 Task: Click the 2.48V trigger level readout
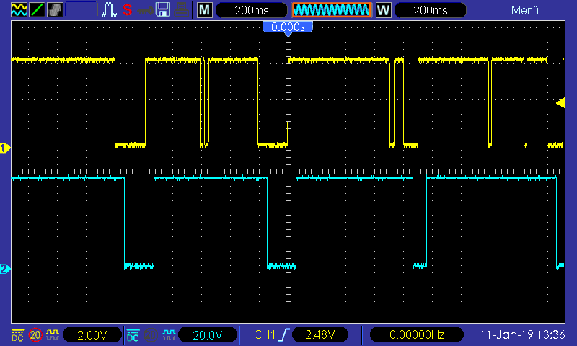pyautogui.click(x=320, y=335)
